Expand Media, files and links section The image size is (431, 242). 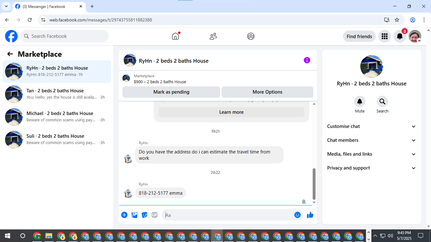(x=372, y=154)
